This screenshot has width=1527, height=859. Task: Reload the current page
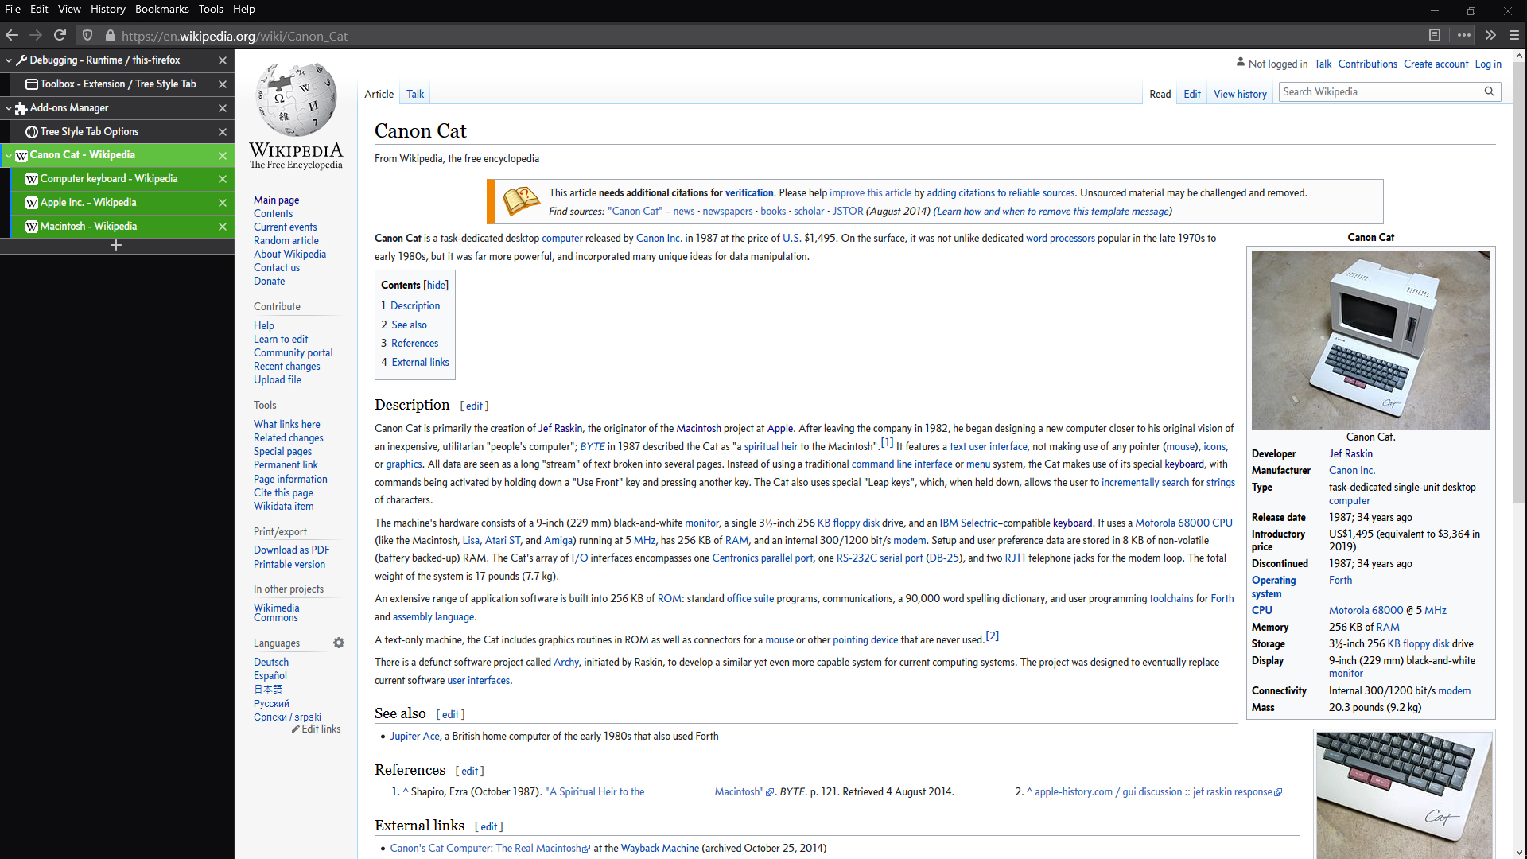point(60,35)
